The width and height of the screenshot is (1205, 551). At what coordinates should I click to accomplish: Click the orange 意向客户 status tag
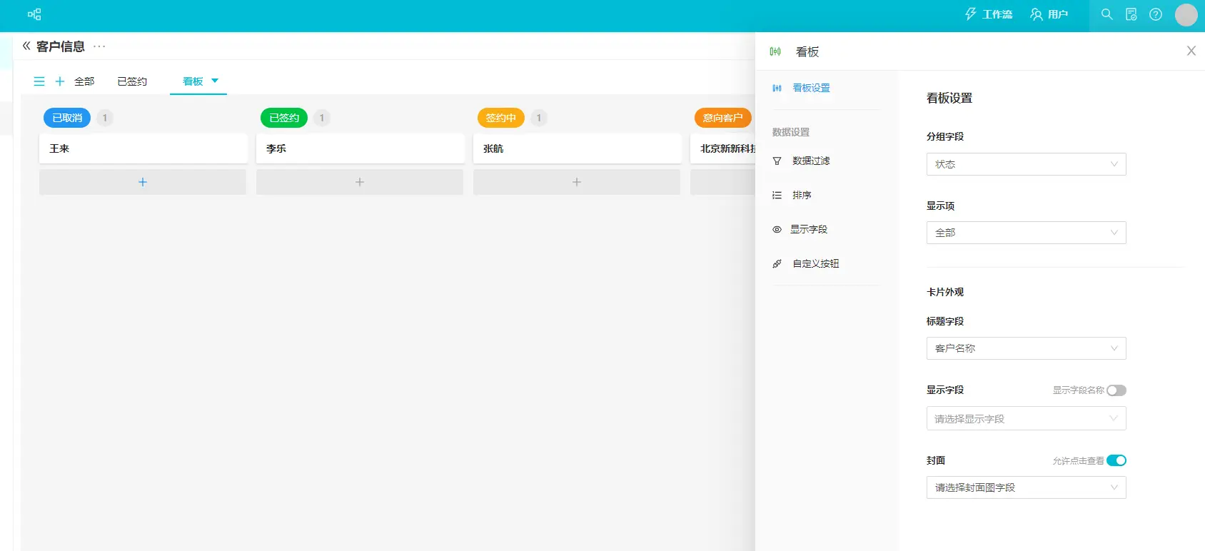722,118
